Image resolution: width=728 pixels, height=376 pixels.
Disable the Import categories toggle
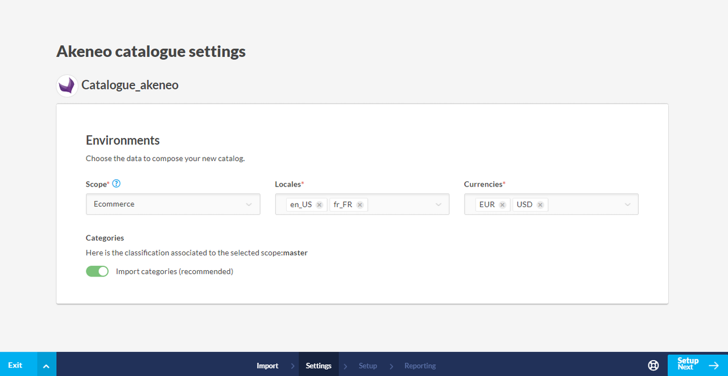[x=97, y=271]
